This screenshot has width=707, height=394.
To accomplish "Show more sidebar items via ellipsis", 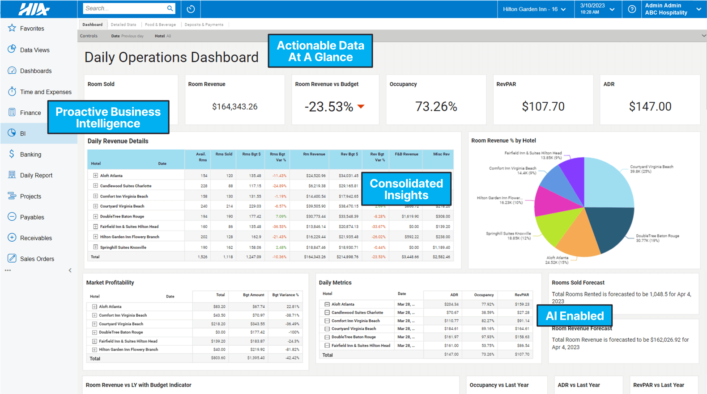I will pyautogui.click(x=8, y=270).
